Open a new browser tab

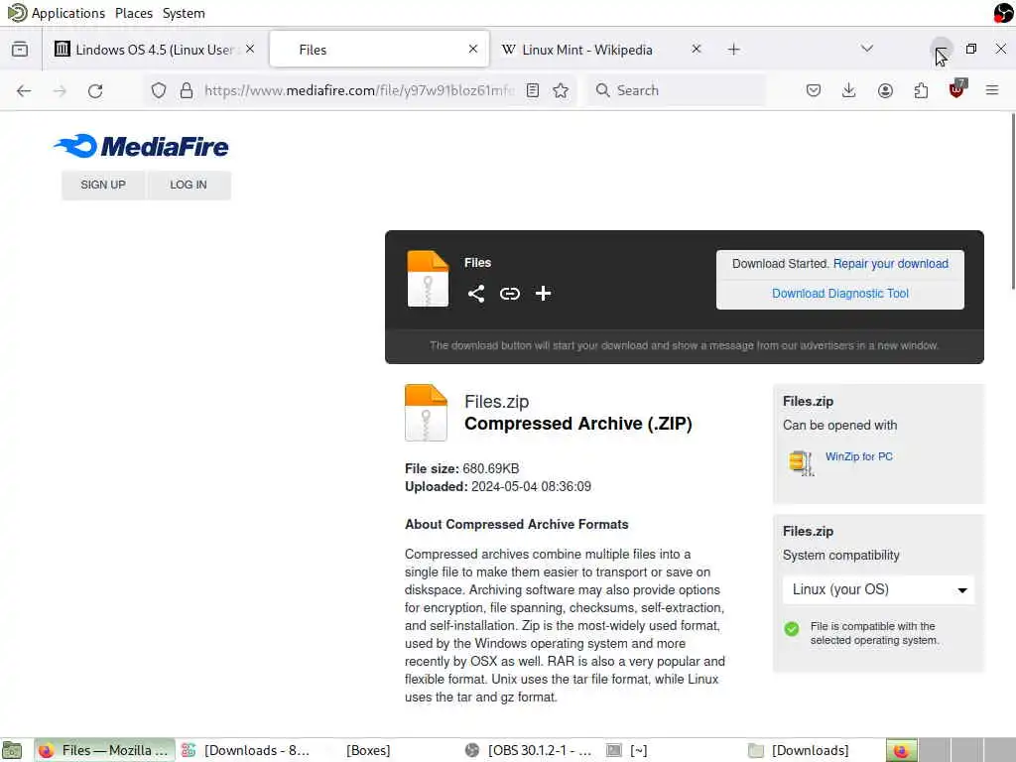coord(733,50)
